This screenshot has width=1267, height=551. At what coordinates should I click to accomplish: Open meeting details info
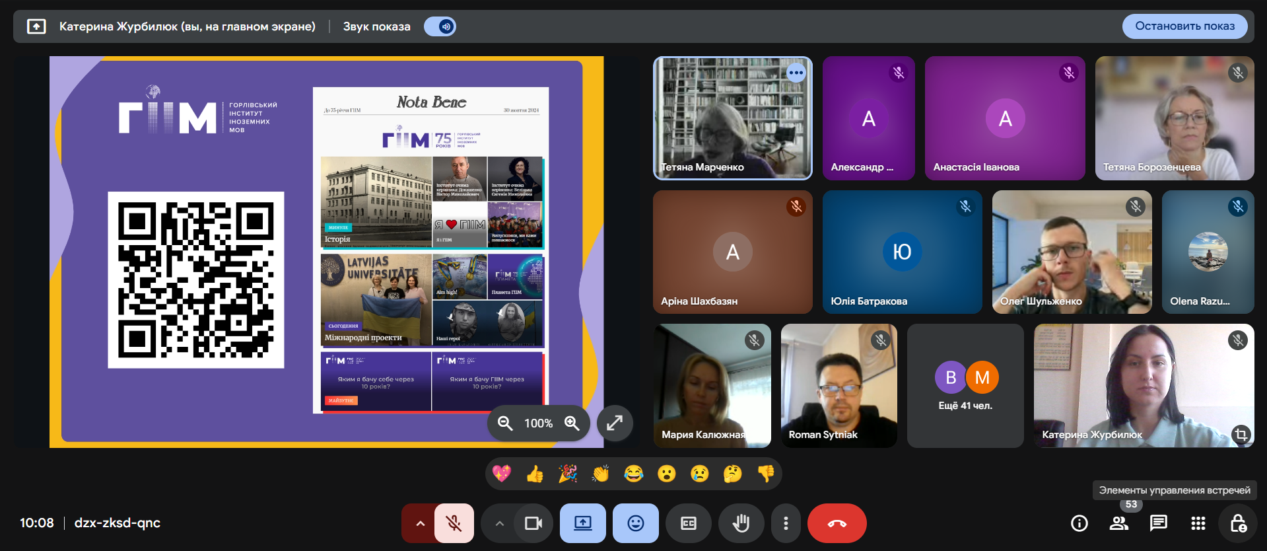[x=1079, y=523]
